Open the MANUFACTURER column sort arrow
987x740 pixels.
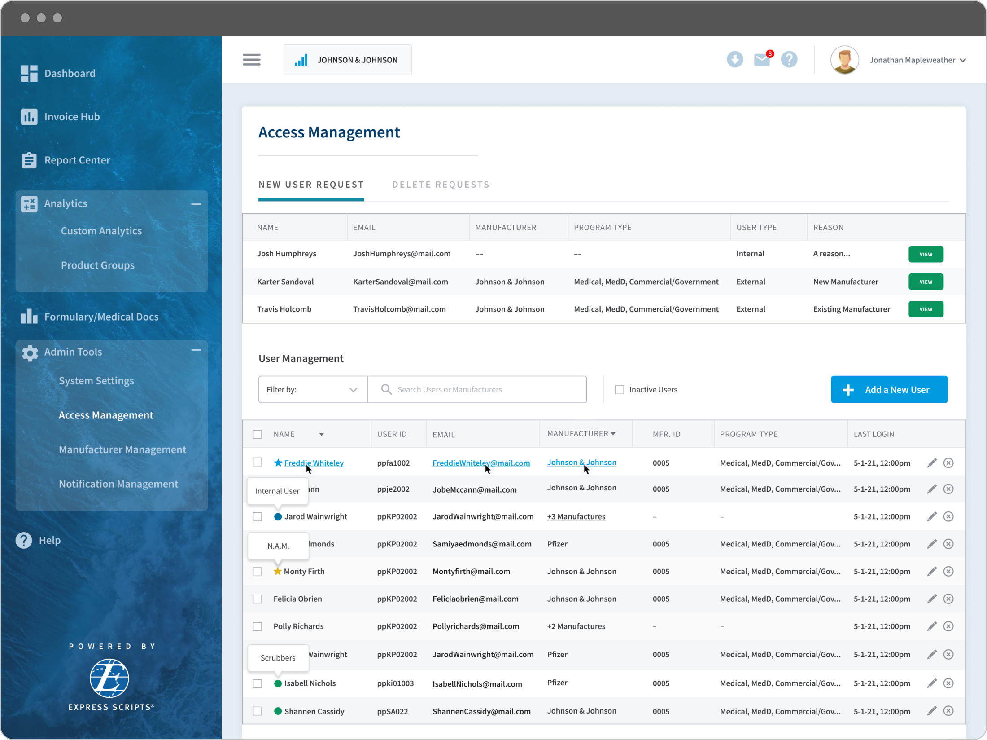click(x=613, y=434)
